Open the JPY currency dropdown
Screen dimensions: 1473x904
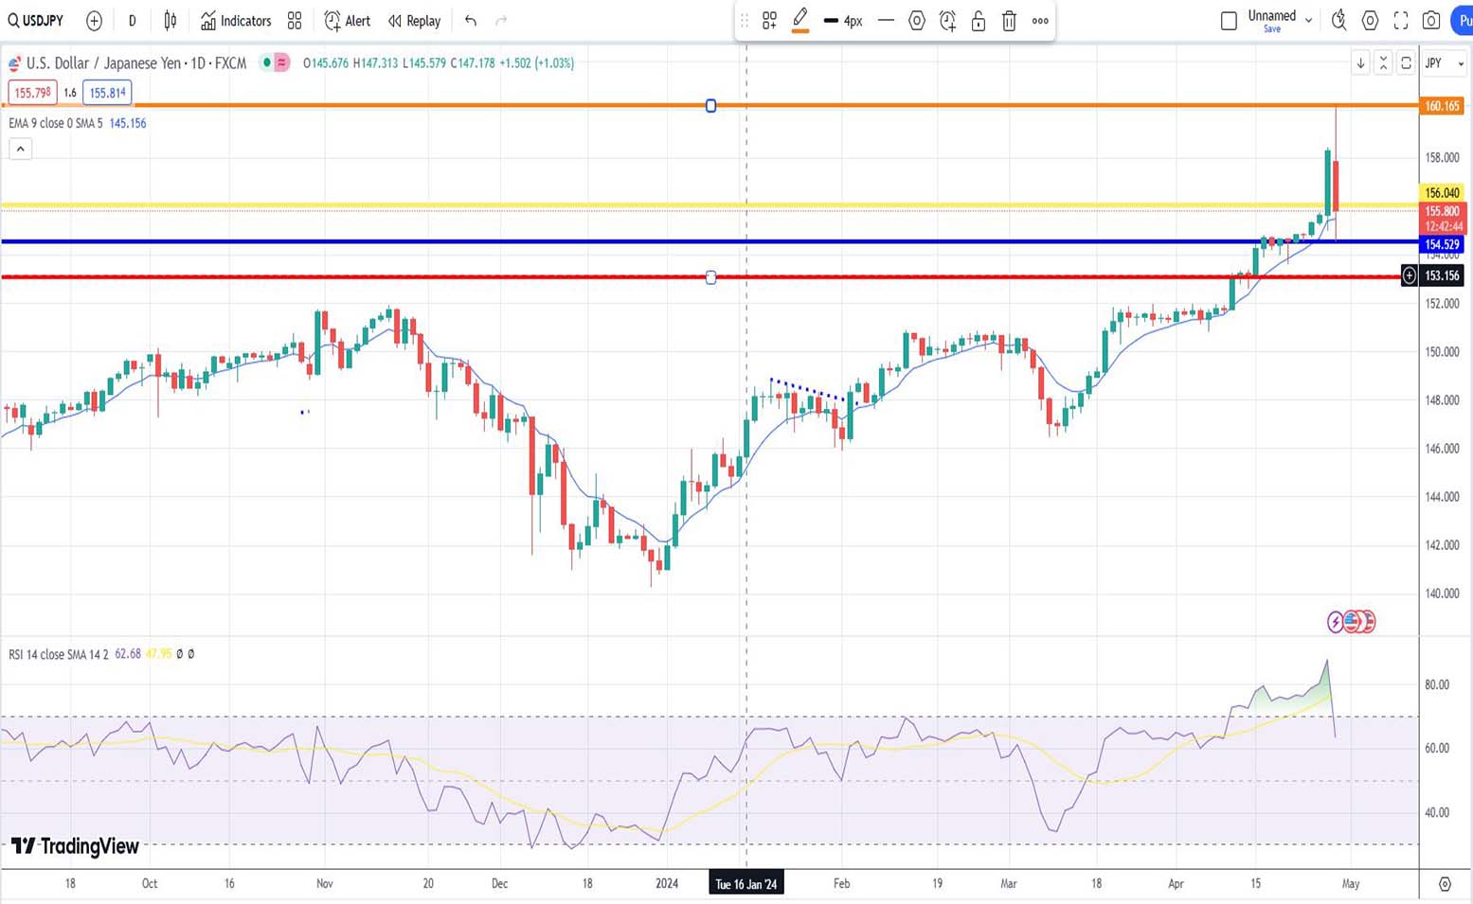pos(1444,63)
